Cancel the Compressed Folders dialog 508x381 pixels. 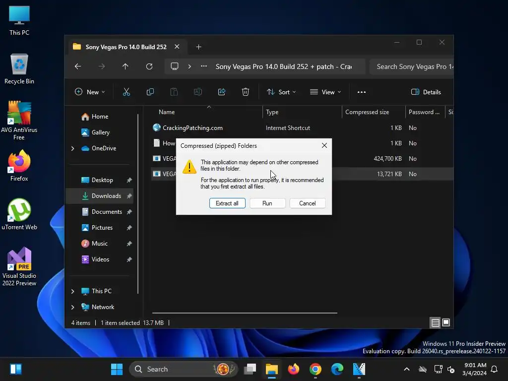[308, 203]
